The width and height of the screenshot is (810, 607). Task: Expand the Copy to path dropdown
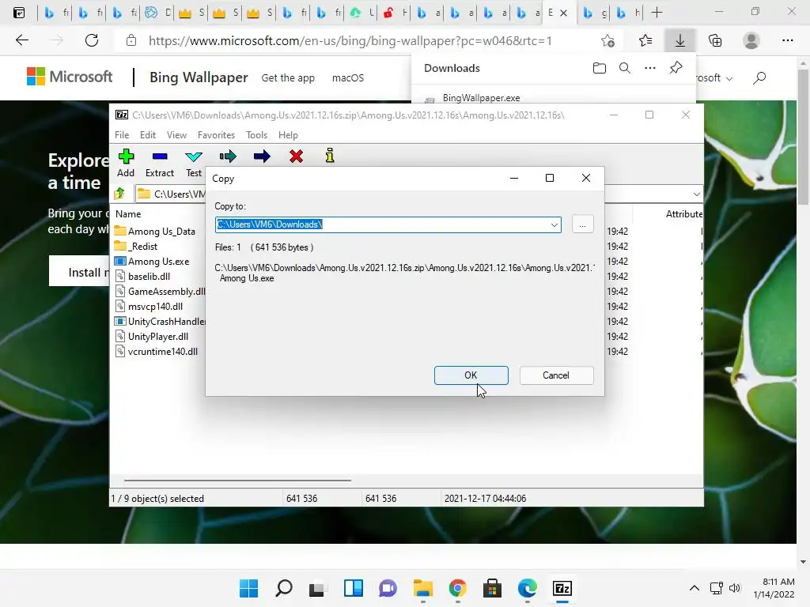click(554, 224)
